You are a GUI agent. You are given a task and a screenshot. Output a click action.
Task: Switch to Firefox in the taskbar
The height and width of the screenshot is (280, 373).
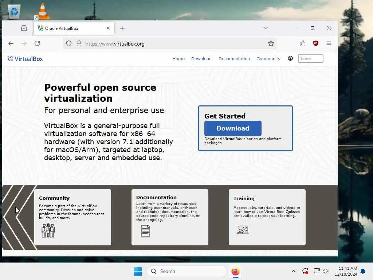tap(235, 271)
